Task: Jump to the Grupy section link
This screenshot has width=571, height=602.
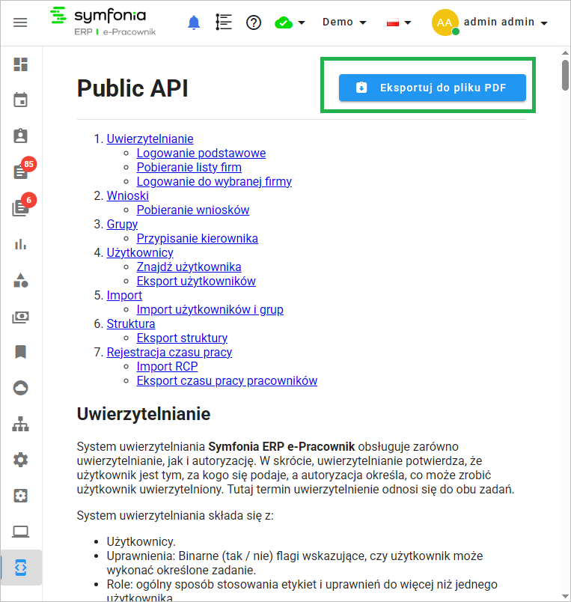Action: point(122,224)
